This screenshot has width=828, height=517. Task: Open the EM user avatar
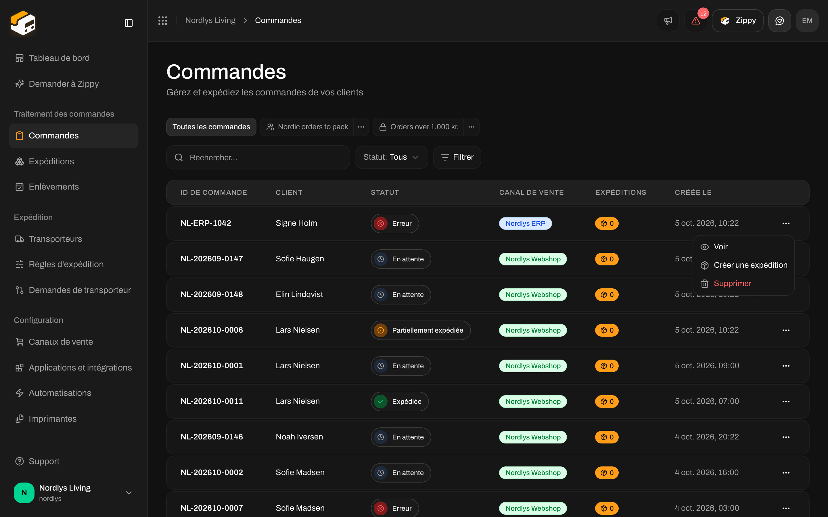tap(807, 20)
